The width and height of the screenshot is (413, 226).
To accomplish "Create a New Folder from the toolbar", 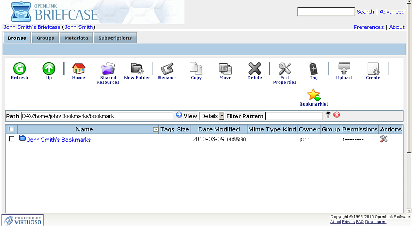I will (x=137, y=69).
